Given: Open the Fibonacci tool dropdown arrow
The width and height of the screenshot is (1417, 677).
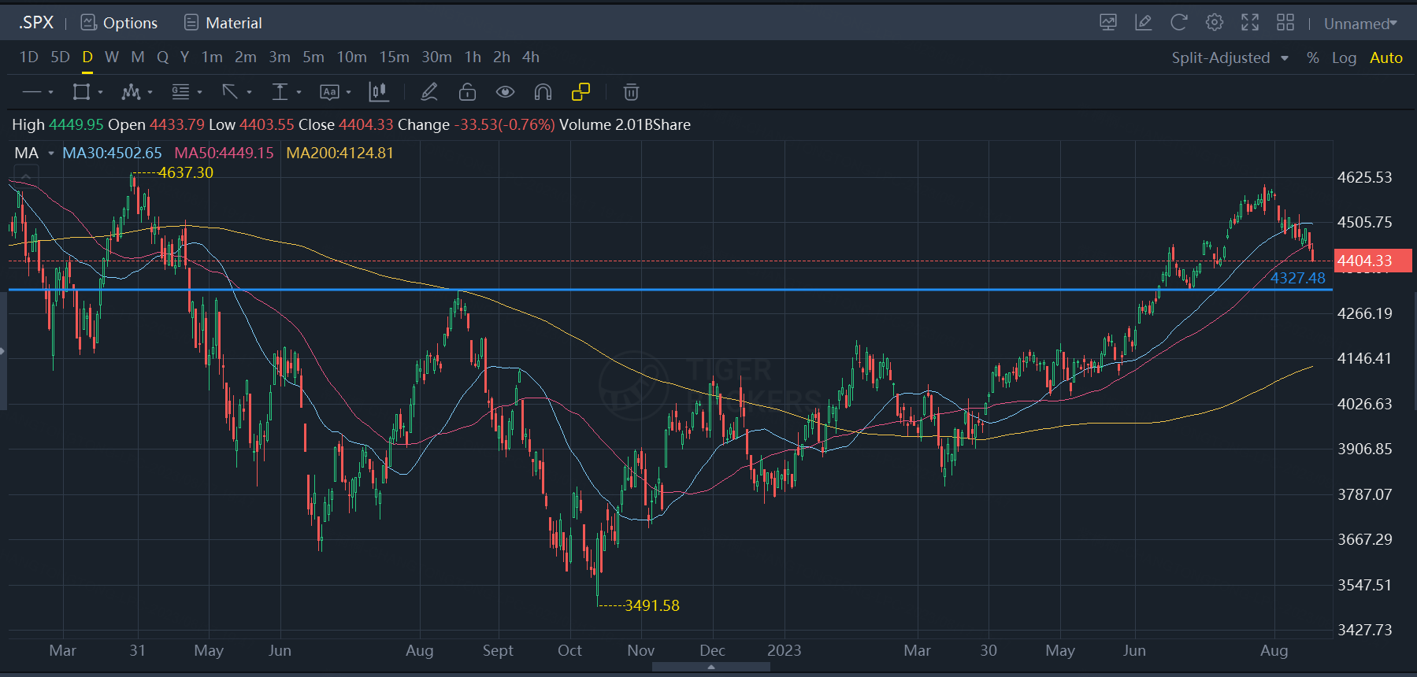Looking at the screenshot, I should coord(199,93).
